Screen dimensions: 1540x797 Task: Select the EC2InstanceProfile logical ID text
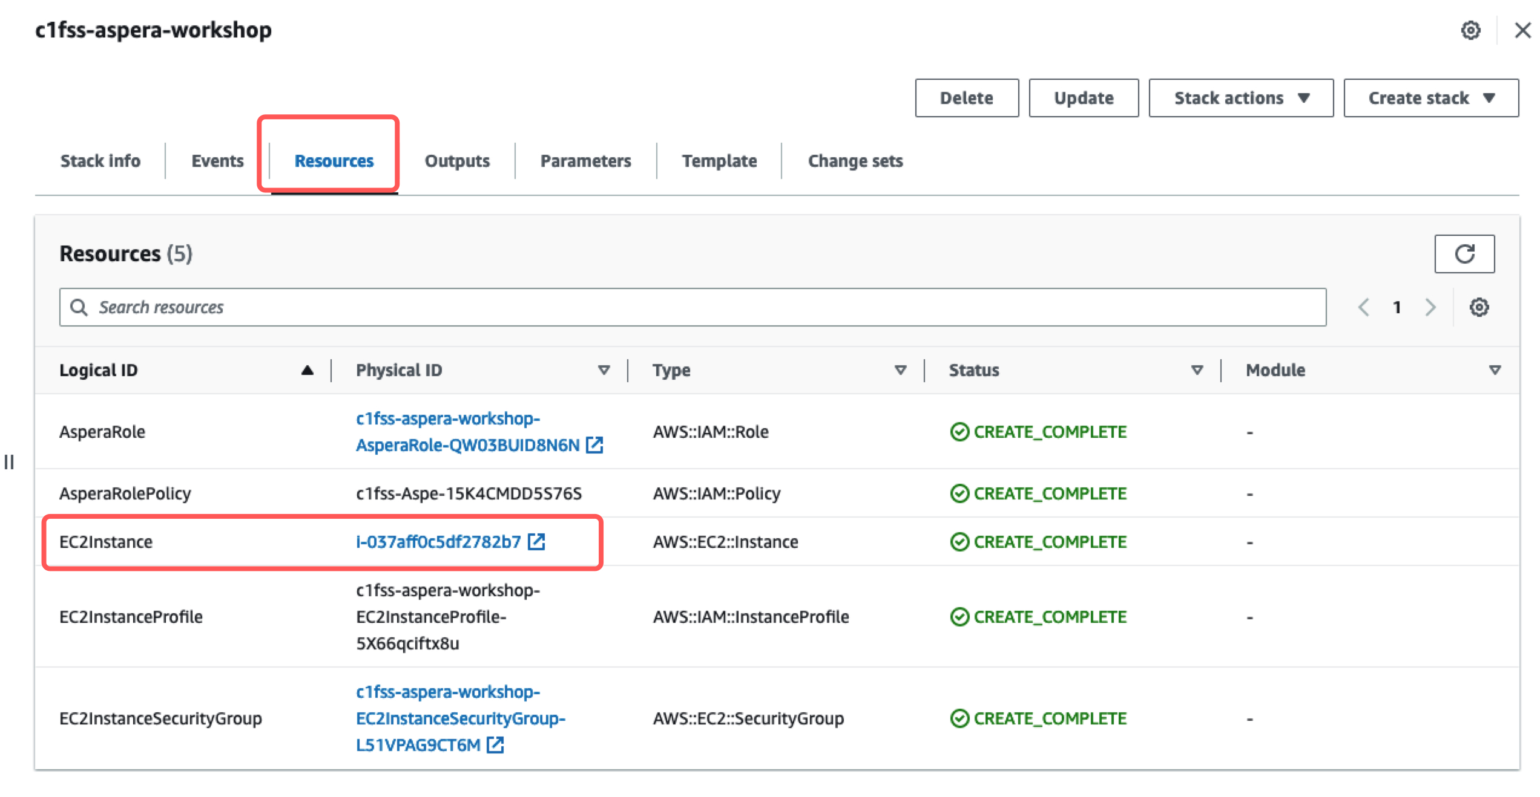[131, 617]
